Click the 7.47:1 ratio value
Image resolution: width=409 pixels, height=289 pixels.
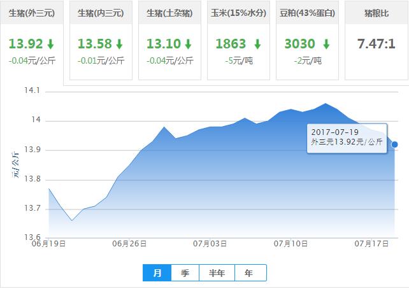click(376, 45)
